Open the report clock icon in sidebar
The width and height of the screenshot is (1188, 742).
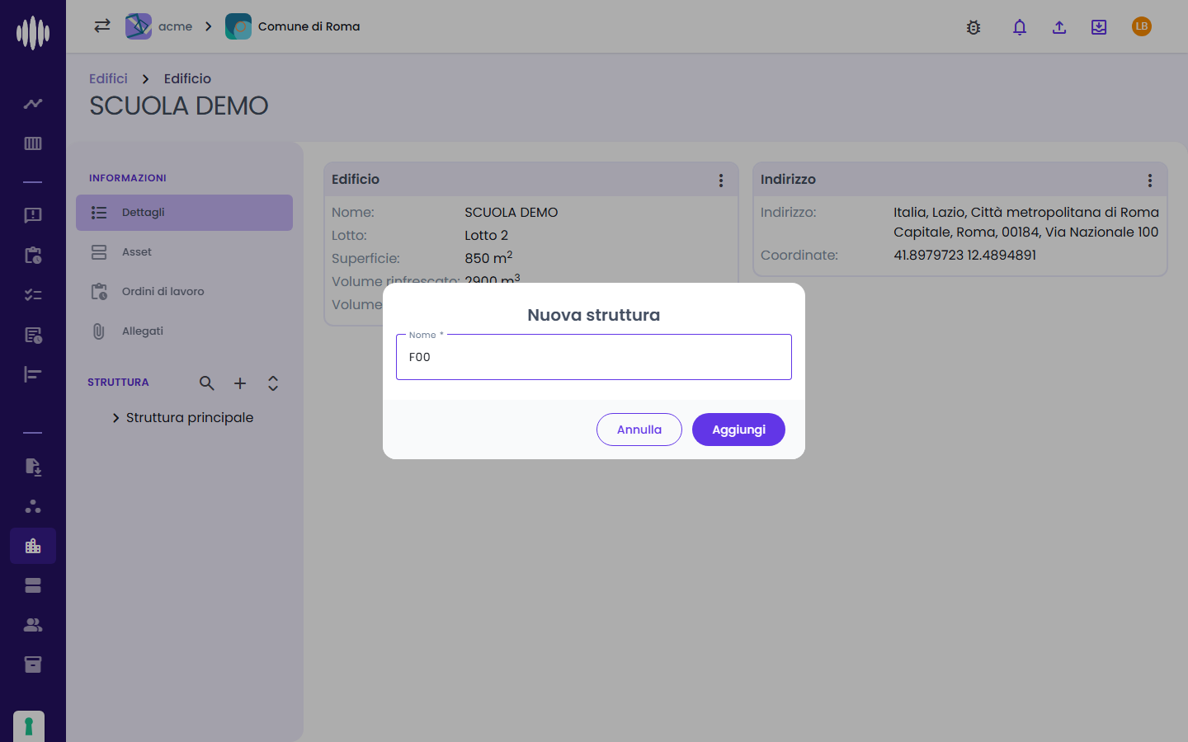pyautogui.click(x=33, y=335)
